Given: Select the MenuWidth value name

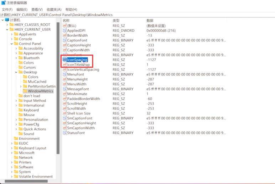Looking at the screenshot, I should (77, 84).
